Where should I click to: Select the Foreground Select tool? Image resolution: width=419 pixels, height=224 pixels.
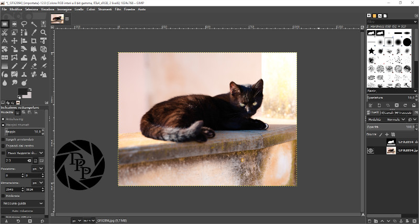pyautogui.click(x=14, y=32)
